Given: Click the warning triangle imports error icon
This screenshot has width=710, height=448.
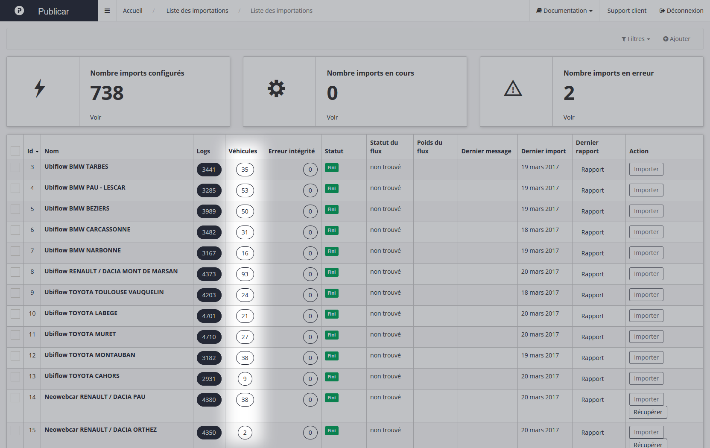Looking at the screenshot, I should click(513, 88).
